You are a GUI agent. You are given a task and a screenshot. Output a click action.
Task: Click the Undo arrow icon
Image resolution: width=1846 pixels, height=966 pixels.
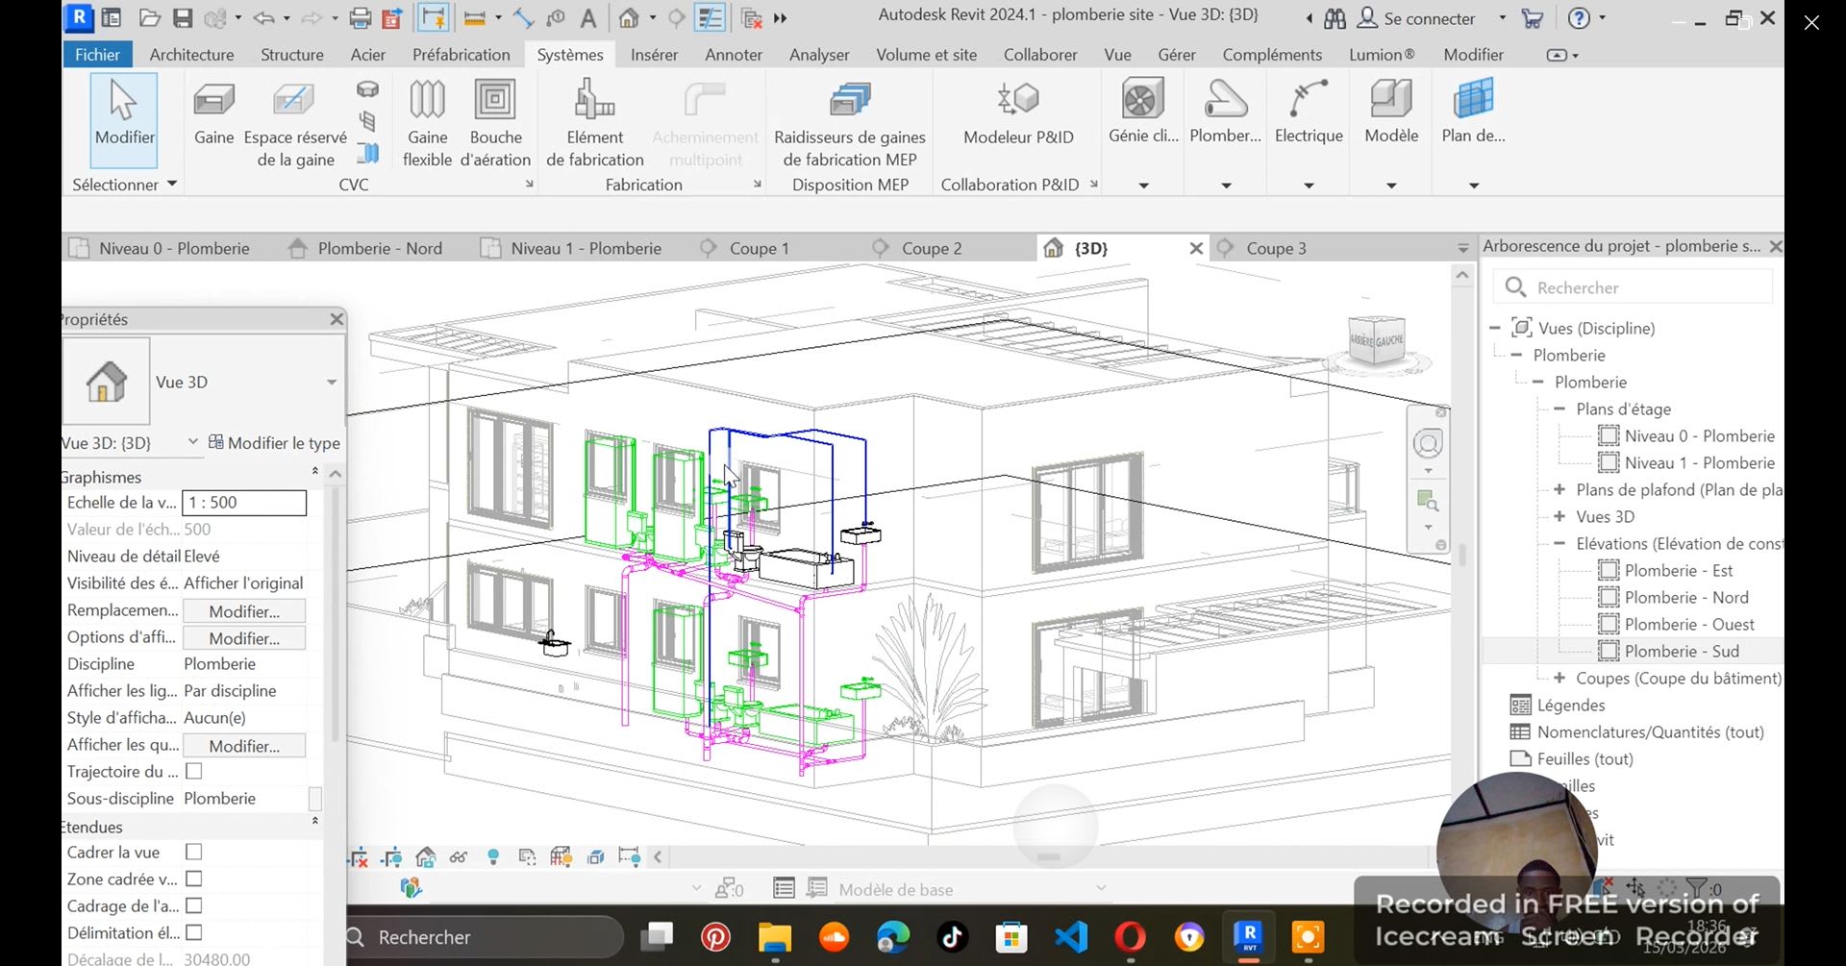coord(263,17)
